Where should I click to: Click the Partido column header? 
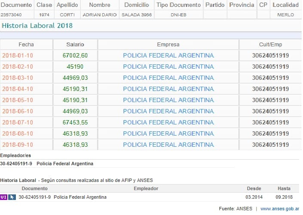(x=215, y=5)
